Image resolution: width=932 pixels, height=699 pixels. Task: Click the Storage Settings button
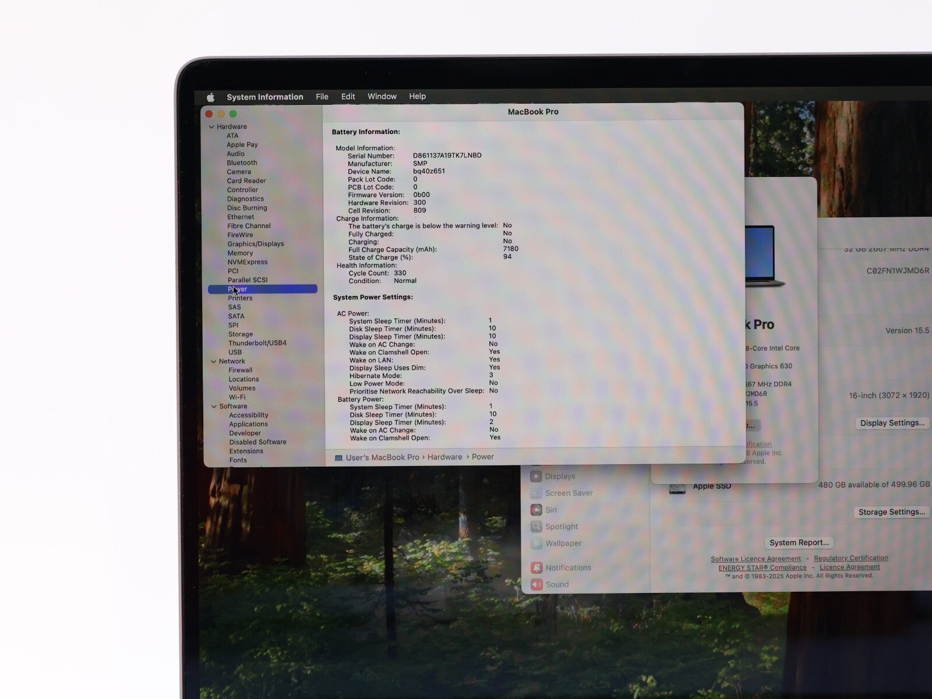[x=891, y=513]
